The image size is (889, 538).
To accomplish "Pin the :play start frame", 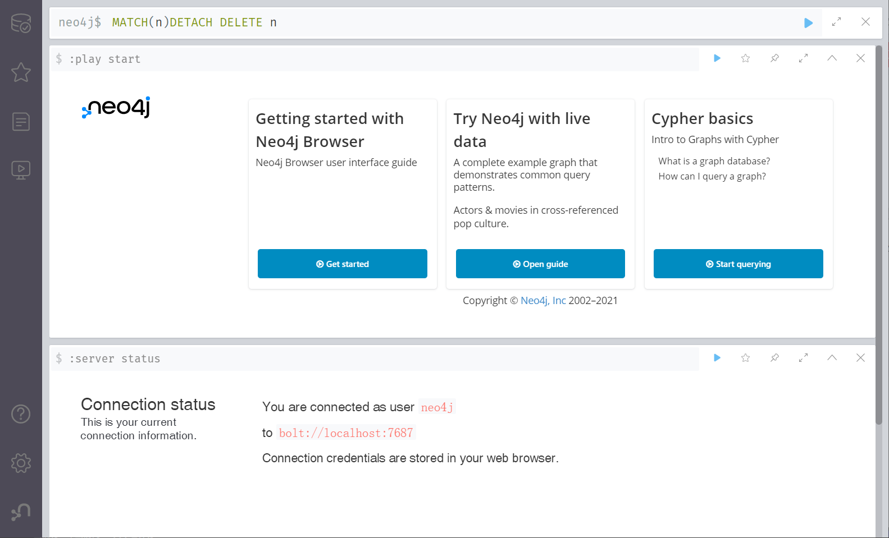I will [x=774, y=58].
